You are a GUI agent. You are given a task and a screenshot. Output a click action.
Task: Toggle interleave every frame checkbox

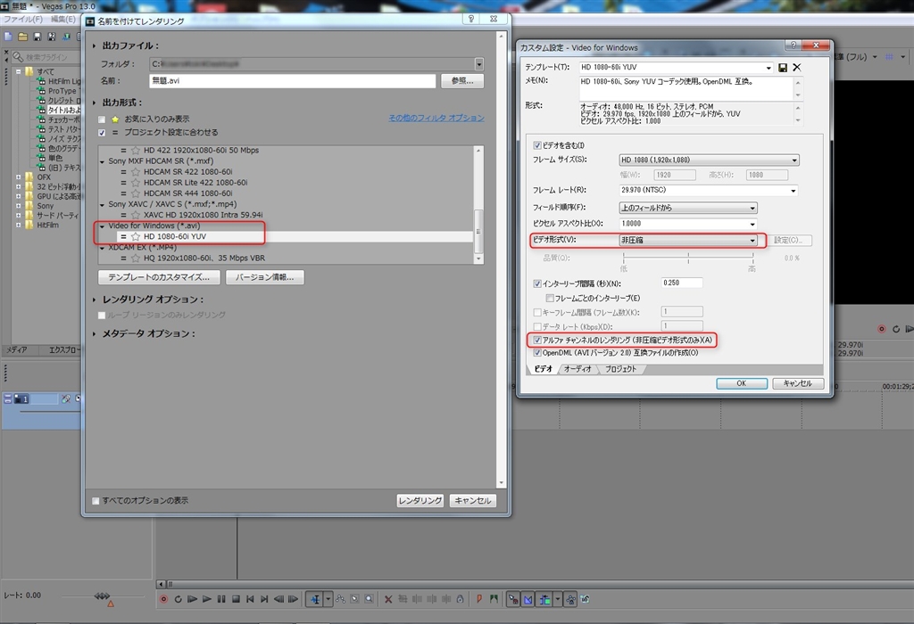550,298
